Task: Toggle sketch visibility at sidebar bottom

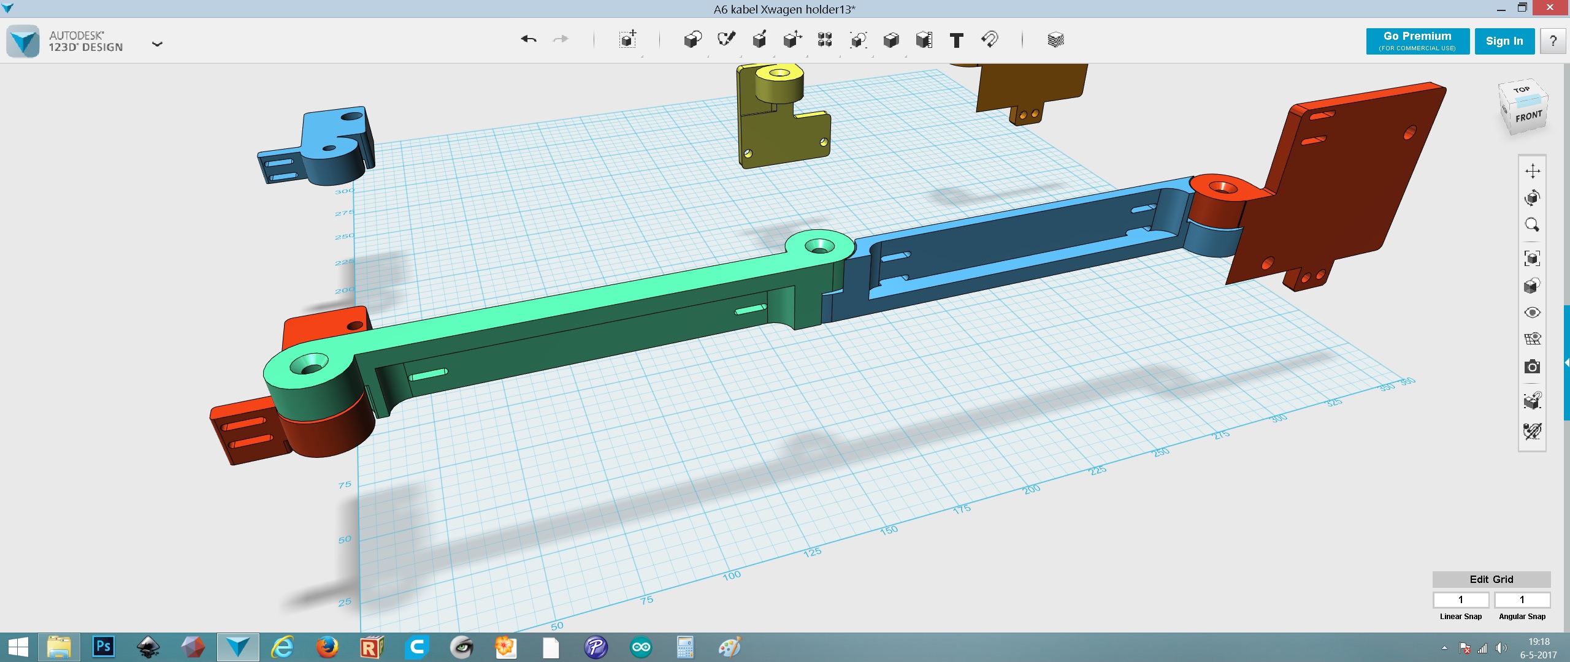Action: tap(1532, 431)
